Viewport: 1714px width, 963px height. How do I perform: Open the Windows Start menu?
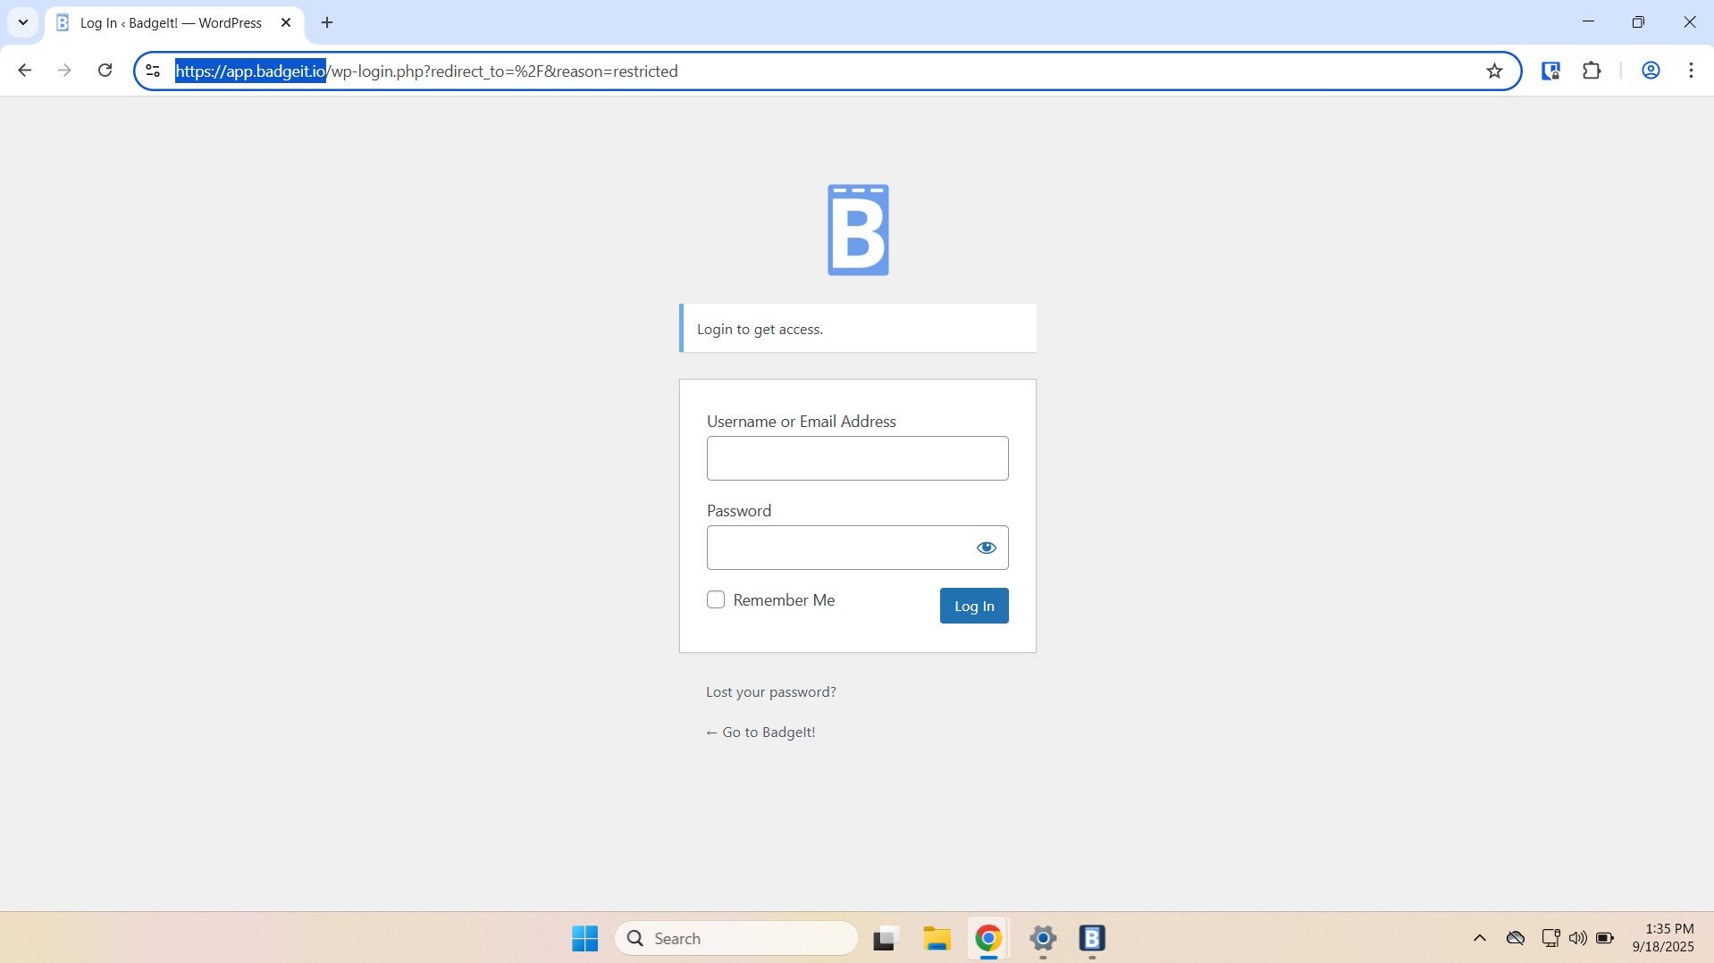click(x=585, y=938)
